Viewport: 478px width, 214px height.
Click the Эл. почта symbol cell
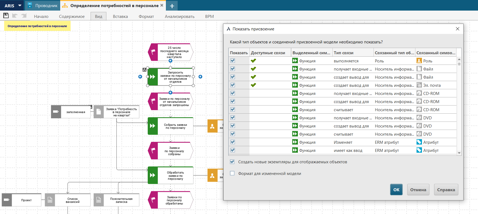tap(435, 85)
